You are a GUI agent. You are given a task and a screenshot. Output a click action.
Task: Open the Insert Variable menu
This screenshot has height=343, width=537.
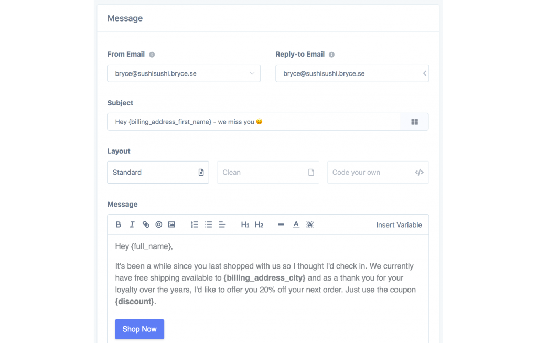click(x=399, y=224)
